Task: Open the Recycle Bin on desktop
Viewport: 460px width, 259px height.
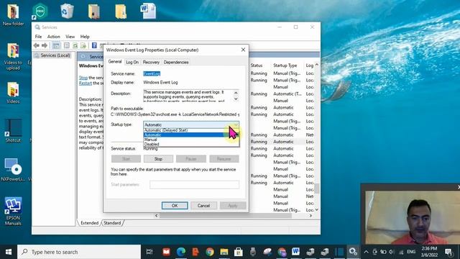Action: coord(67,12)
